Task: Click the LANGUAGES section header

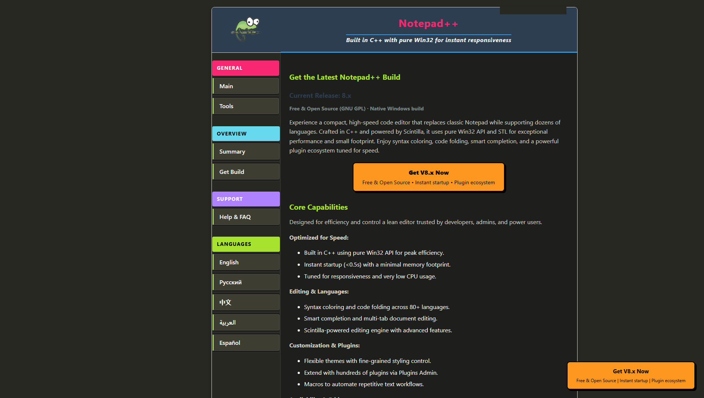Action: (246, 244)
